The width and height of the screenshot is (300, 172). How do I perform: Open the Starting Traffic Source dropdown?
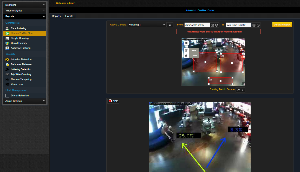[240, 90]
